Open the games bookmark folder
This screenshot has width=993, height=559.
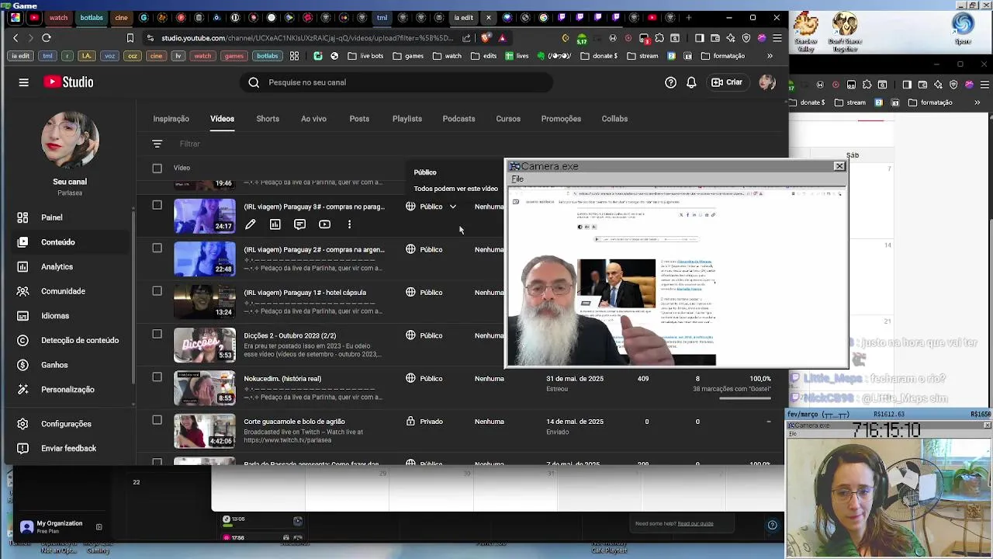[408, 56]
